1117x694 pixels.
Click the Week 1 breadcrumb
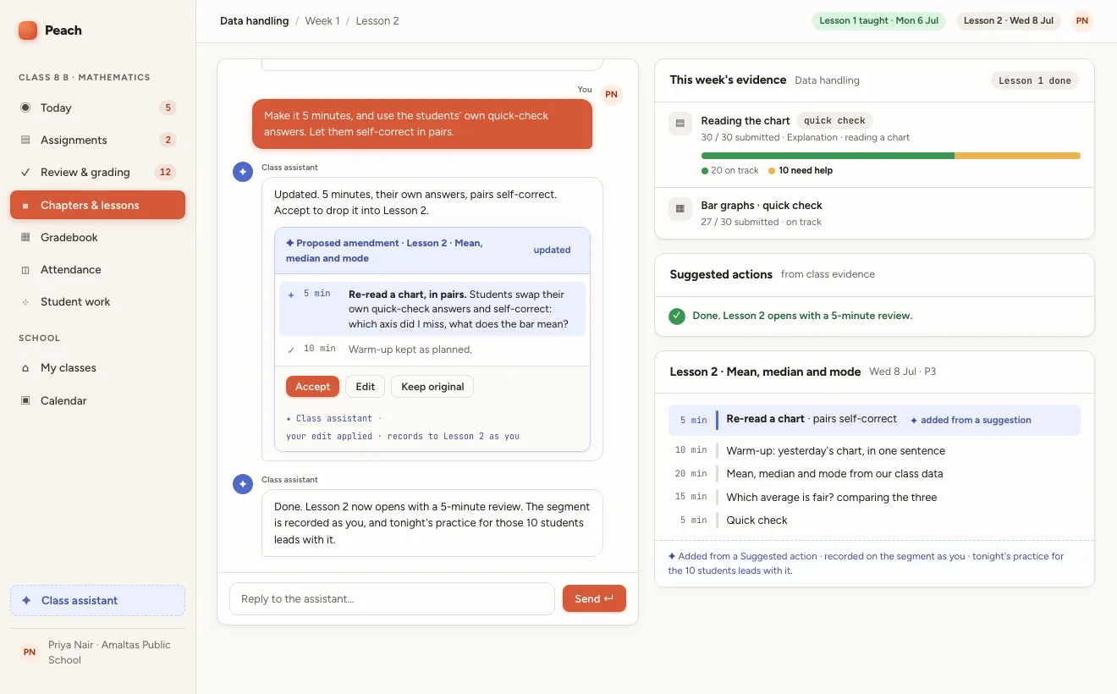pos(322,21)
